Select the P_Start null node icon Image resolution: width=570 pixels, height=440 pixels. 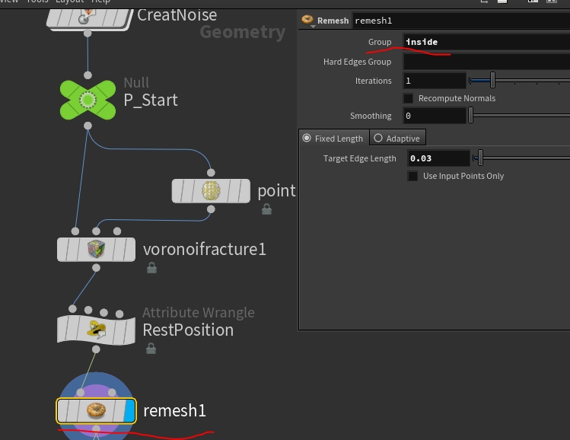[x=88, y=100]
